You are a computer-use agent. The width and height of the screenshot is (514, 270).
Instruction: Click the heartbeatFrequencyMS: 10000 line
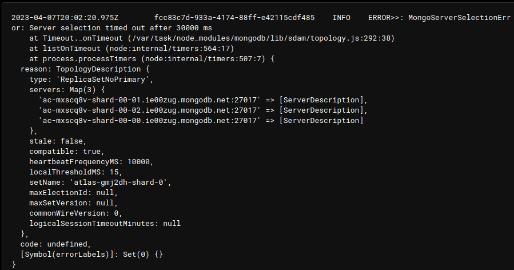click(91, 162)
